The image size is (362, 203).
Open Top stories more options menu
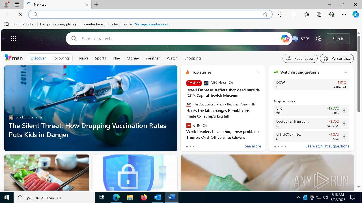[x=257, y=72]
